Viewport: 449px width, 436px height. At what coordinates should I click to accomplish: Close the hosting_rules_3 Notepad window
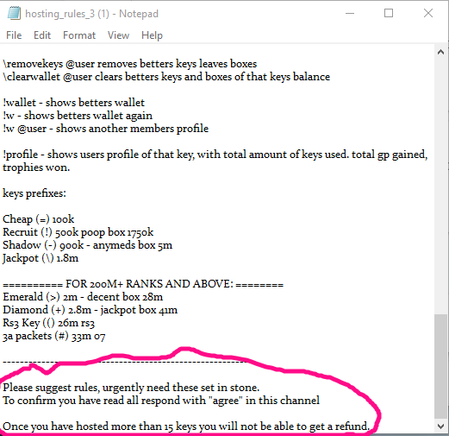click(x=428, y=13)
